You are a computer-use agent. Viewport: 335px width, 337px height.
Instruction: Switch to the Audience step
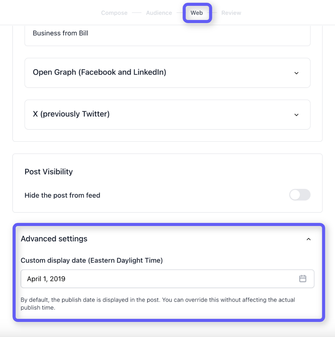pyautogui.click(x=159, y=13)
